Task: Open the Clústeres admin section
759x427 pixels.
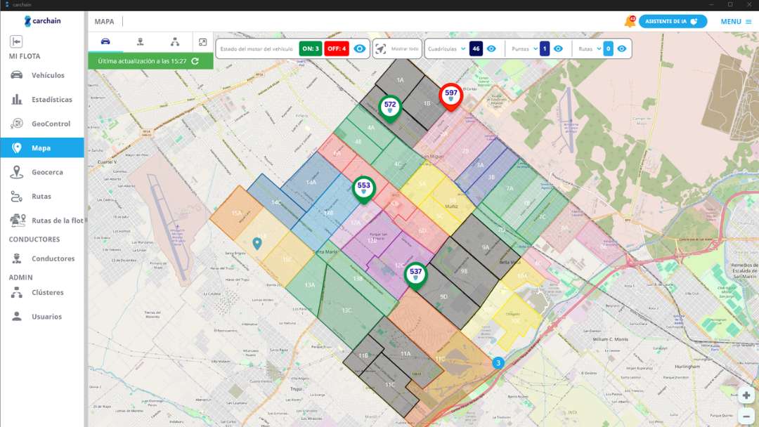Action: point(44,292)
